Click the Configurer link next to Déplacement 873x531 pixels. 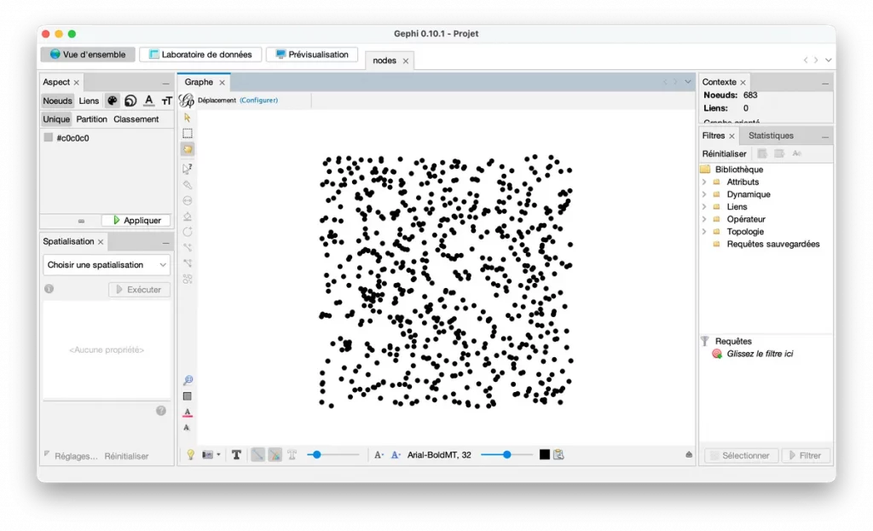click(259, 100)
